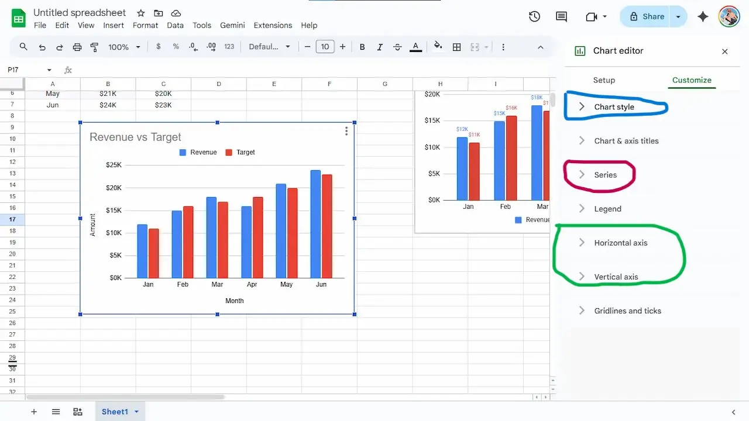Open the name box dropdown arrow
The image size is (749, 421).
[49, 70]
